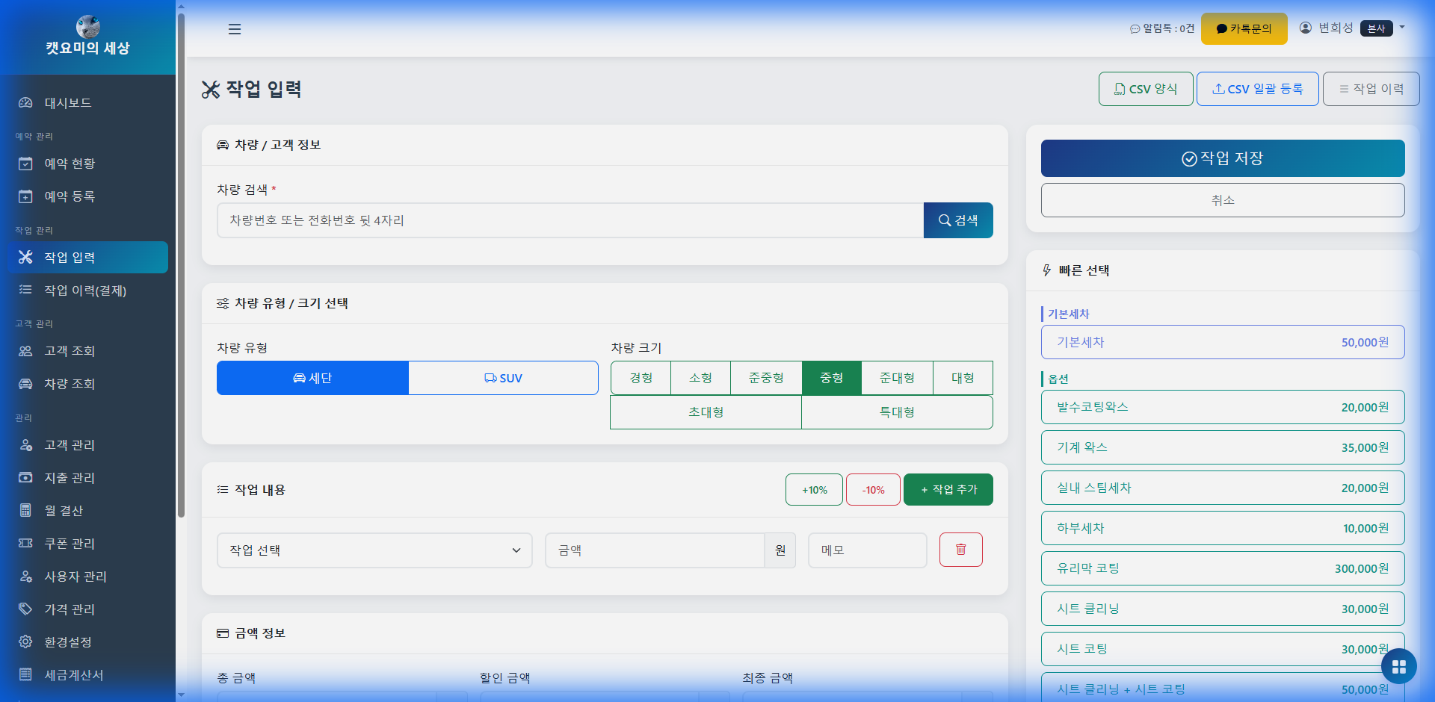Click the 쿠폰 관리 ticket icon
The height and width of the screenshot is (702, 1435).
pos(25,544)
